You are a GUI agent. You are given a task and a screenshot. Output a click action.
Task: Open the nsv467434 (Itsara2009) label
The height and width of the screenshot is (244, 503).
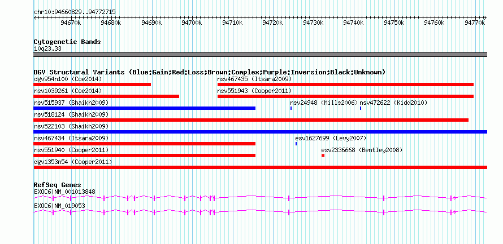71,138
